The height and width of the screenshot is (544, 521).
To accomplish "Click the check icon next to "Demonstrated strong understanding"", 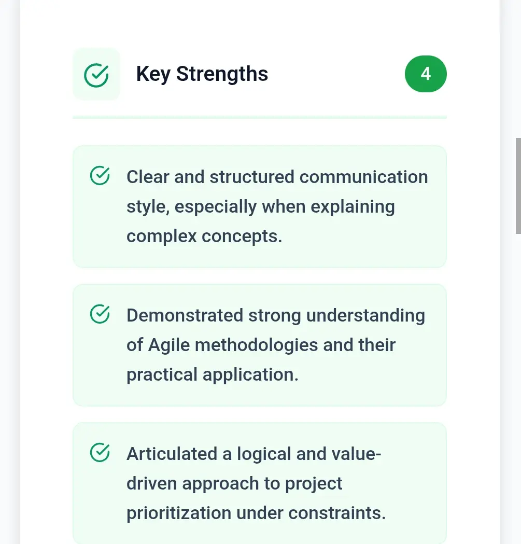I will [100, 314].
